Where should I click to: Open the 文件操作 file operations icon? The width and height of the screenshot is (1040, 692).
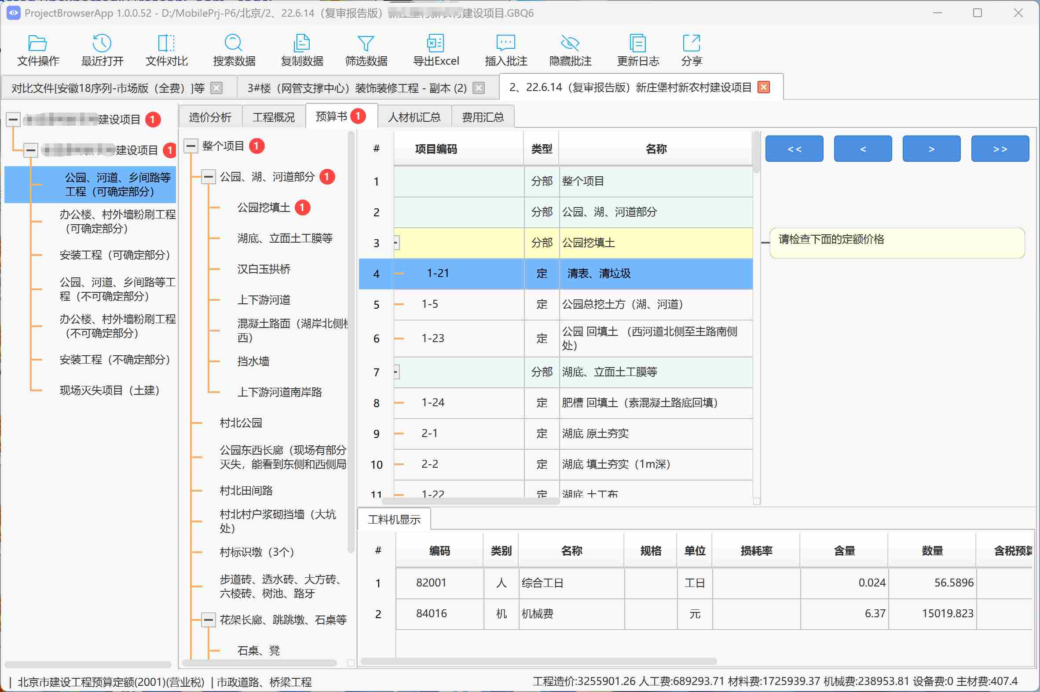[38, 50]
